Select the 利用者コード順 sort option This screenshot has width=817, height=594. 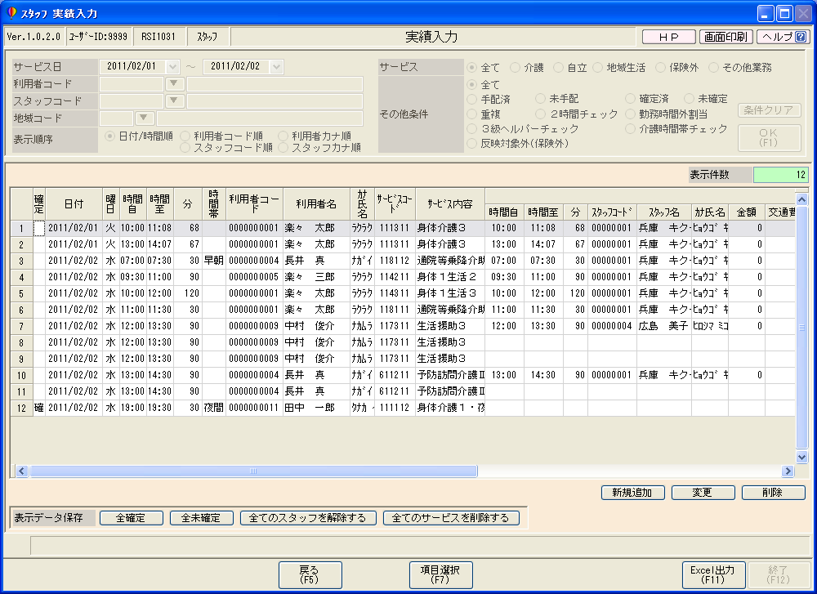click(x=185, y=136)
